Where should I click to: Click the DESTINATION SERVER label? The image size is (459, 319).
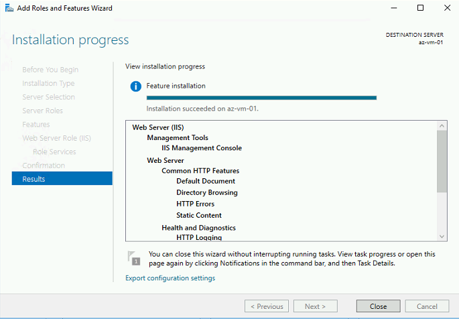coord(415,35)
